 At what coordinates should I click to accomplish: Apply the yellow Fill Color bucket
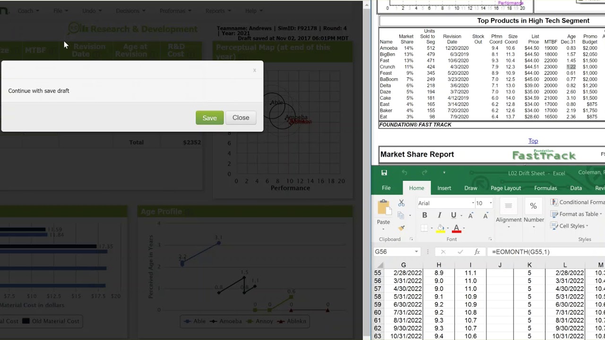click(x=441, y=229)
